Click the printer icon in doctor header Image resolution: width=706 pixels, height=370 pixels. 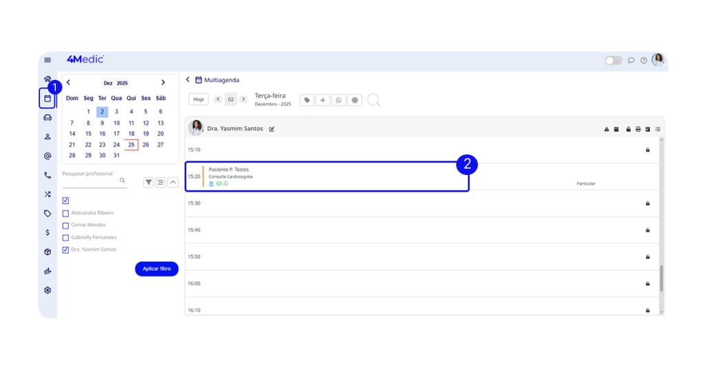click(x=638, y=129)
